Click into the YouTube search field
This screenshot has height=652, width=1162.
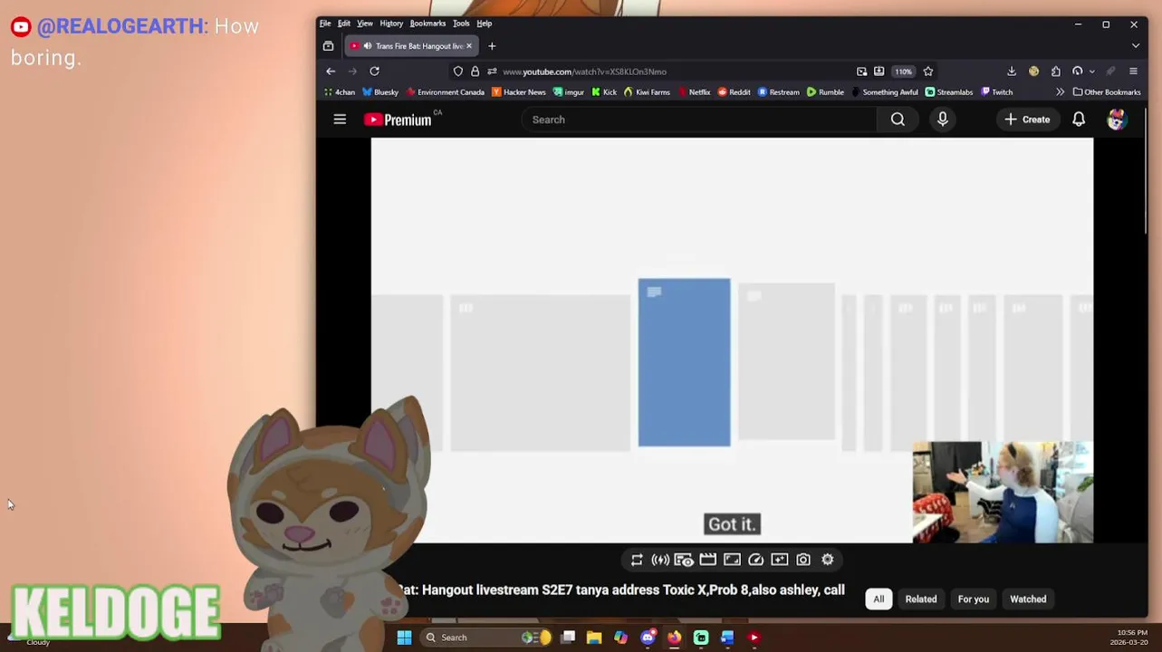coord(699,120)
